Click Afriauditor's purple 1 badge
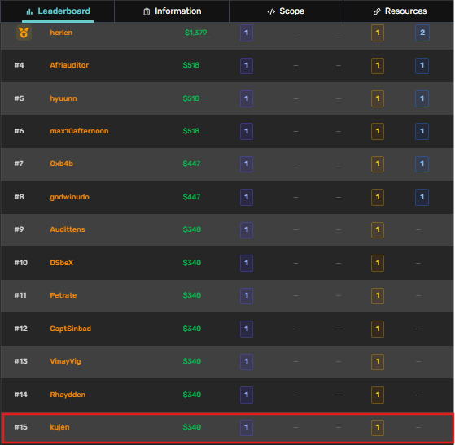The width and height of the screenshot is (455, 445). click(247, 66)
